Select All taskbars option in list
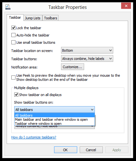 (54, 115)
